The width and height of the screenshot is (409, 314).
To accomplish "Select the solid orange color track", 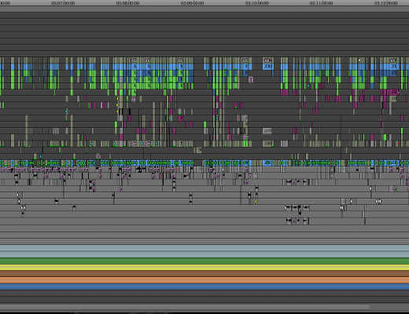I will pyautogui.click(x=204, y=280).
